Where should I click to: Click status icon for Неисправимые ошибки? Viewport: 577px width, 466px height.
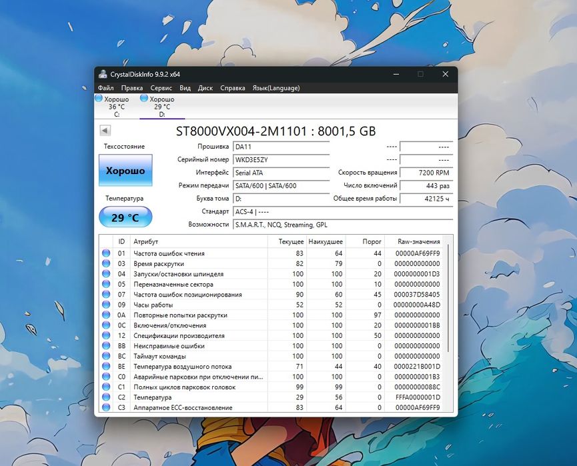[x=106, y=346]
